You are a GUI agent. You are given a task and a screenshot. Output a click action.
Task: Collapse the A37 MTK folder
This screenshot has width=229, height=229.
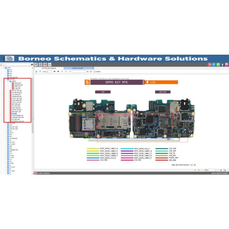6,79
